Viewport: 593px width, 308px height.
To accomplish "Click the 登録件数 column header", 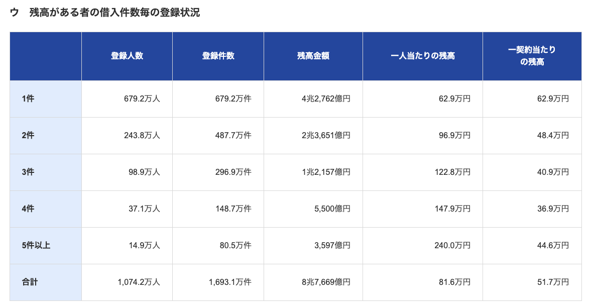I will [218, 56].
